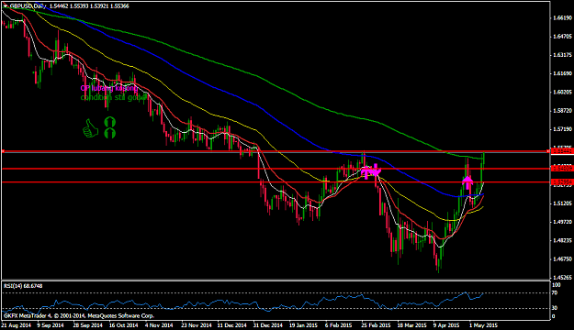
Task: Click the 1.57190 price scale value
Action: coord(562,129)
